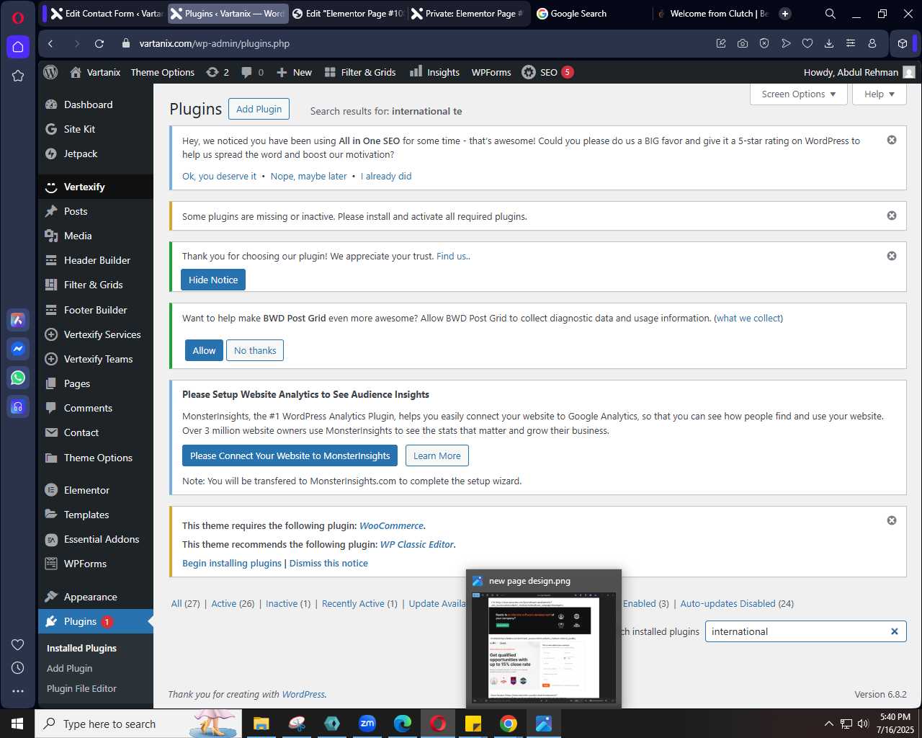Click the Learn More button
Viewport: 922px width, 738px height.
tap(437, 455)
